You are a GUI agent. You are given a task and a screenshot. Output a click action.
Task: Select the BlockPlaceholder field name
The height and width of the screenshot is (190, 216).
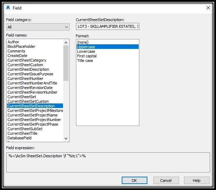tap(35, 46)
